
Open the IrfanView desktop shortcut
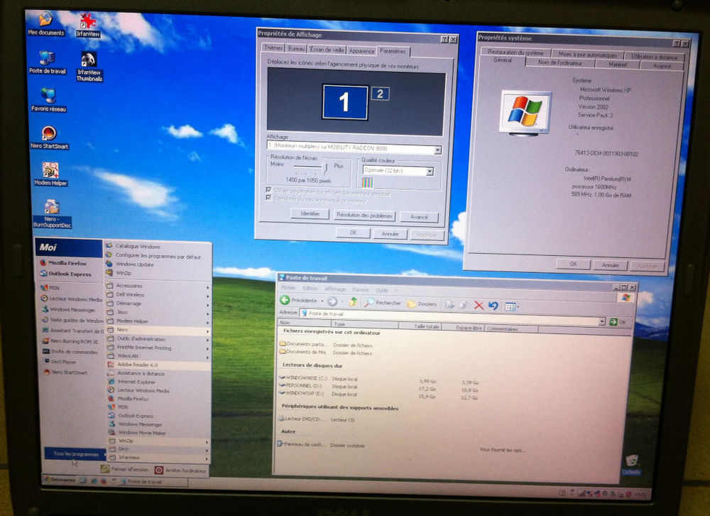[88, 25]
